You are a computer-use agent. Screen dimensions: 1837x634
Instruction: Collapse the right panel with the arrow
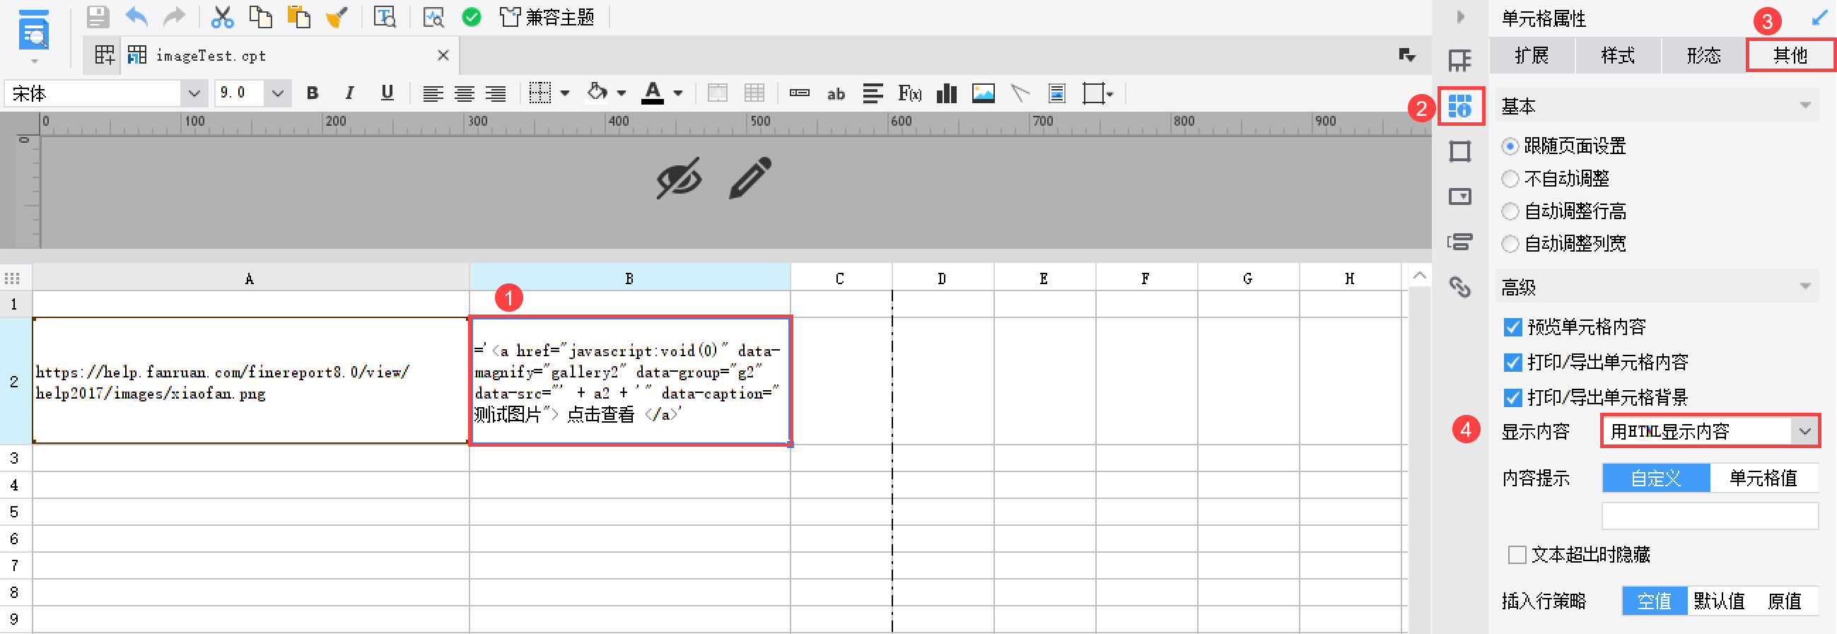(1459, 16)
